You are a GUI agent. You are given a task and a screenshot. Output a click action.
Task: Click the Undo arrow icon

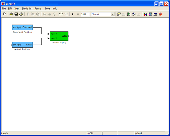[x=61, y=14]
